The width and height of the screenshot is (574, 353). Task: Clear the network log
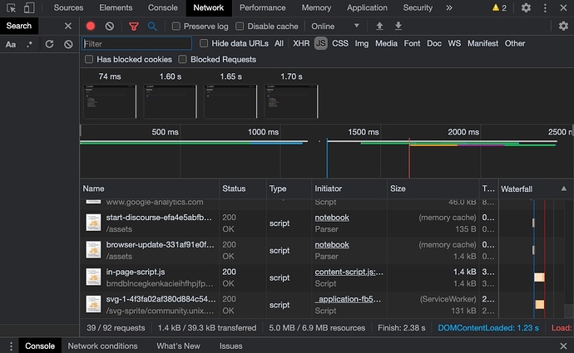click(x=110, y=26)
